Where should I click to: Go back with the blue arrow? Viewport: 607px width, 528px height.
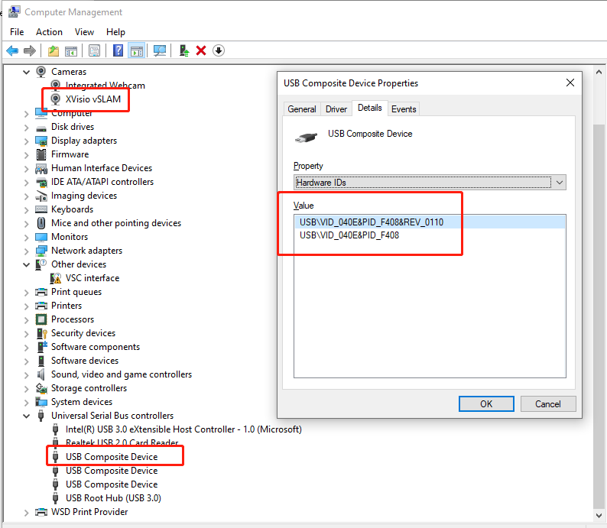[x=12, y=50]
